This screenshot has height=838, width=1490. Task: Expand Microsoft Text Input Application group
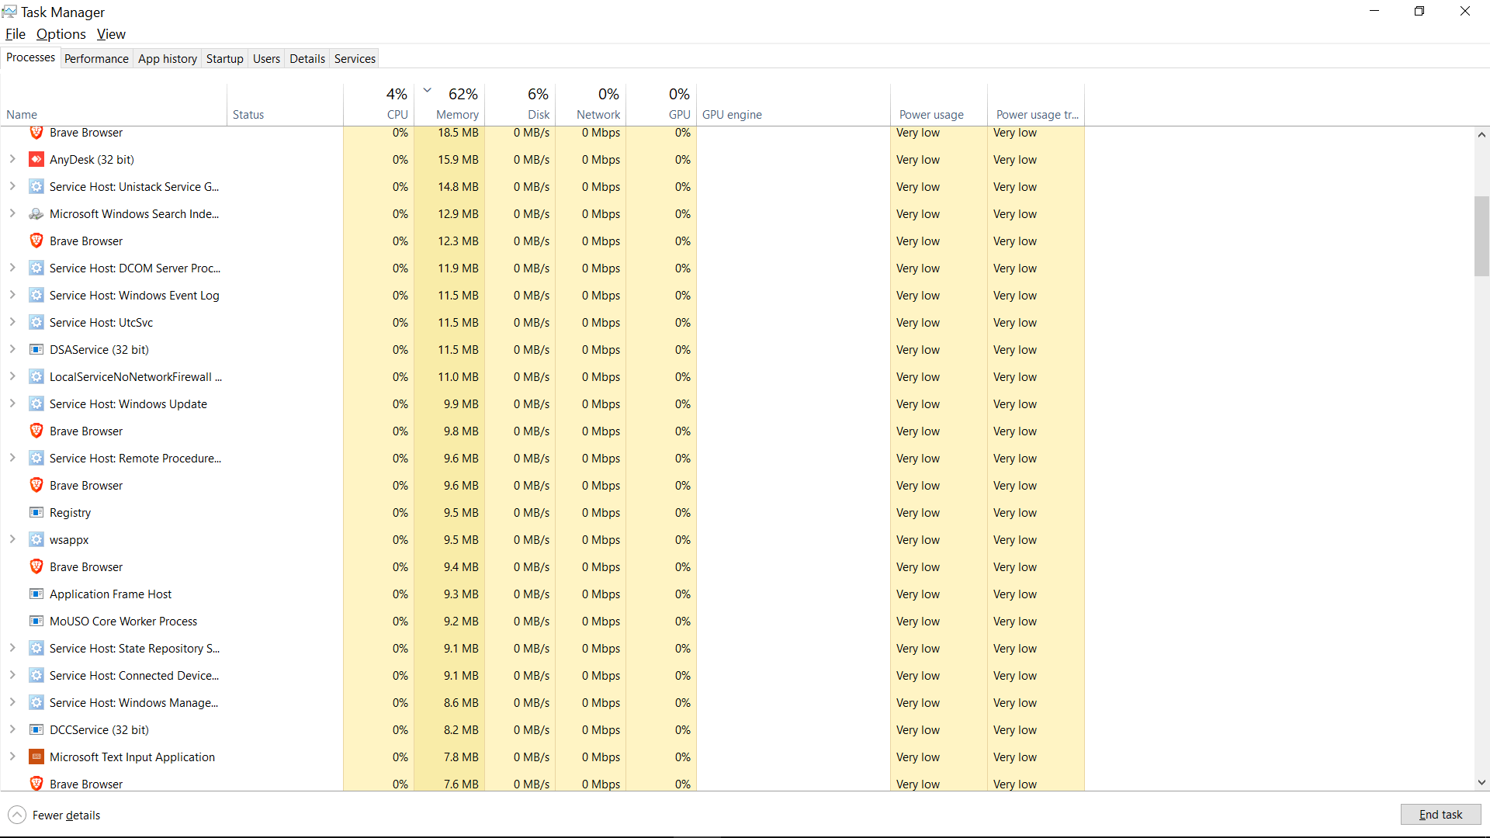(x=12, y=757)
